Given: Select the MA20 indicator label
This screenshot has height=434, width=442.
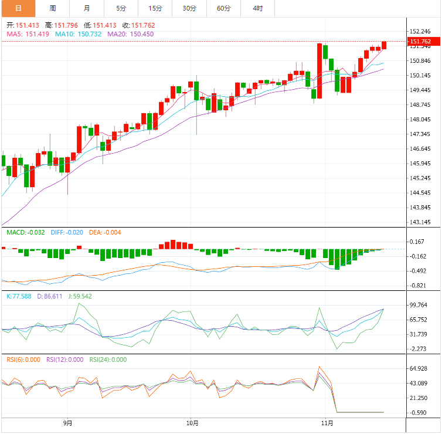Looking at the screenshot, I should 131,34.
